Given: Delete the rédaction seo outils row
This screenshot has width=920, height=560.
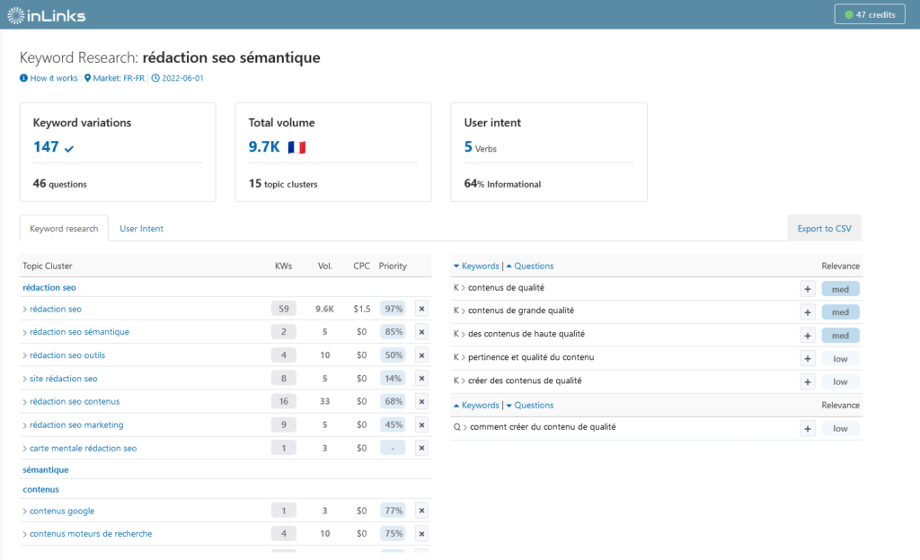Looking at the screenshot, I should point(421,355).
